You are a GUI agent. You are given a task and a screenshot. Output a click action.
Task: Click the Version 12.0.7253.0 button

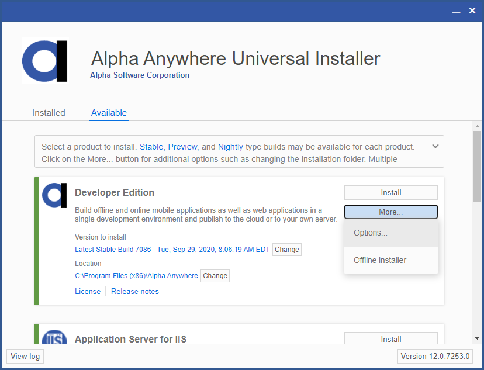[x=435, y=356]
